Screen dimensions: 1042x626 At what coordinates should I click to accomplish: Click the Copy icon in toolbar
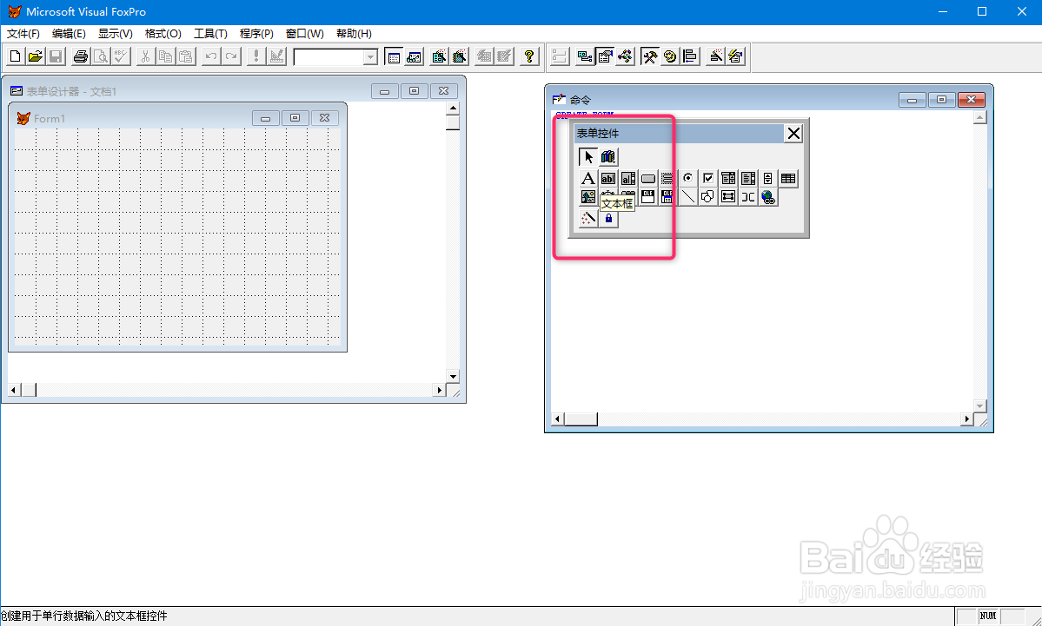(165, 57)
